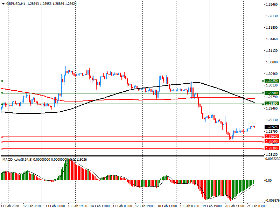
Task: Click the 0.00 level on MACD scale
Action: tap(268, 181)
